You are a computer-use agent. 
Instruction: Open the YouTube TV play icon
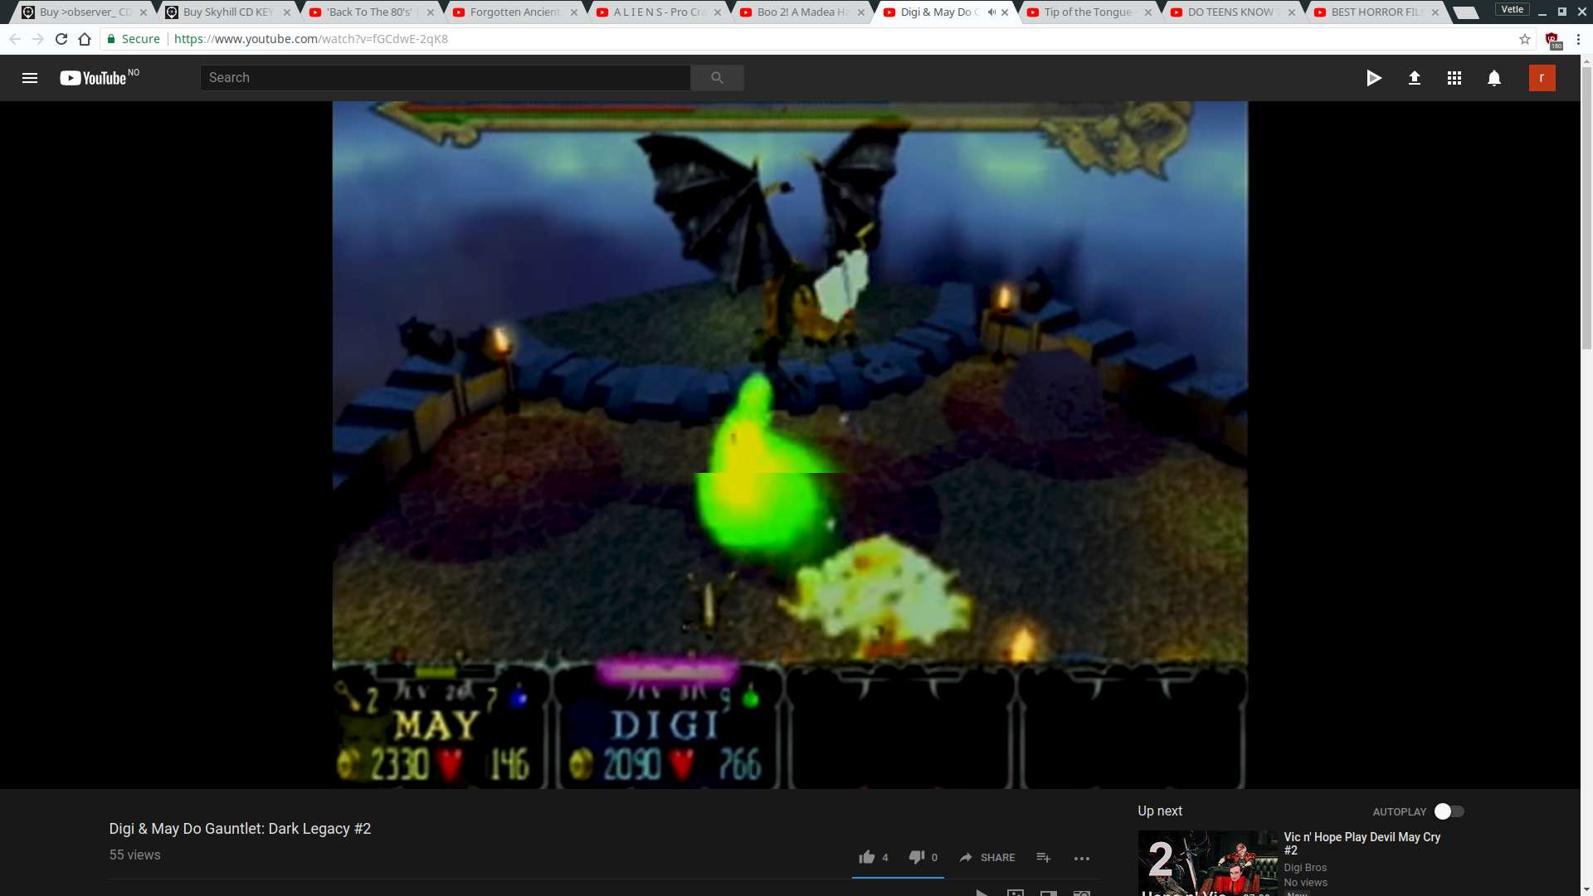(1374, 78)
